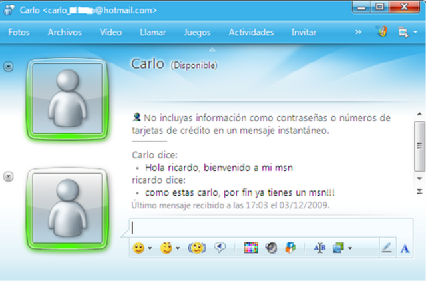Click the security warning person icon

136,117
